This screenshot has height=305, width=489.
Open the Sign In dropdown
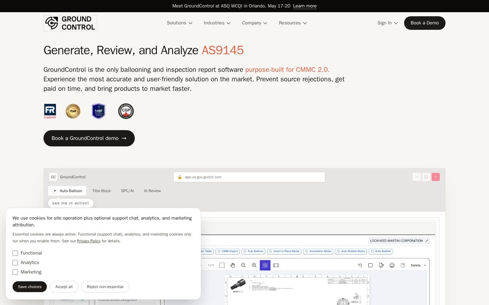387,23
